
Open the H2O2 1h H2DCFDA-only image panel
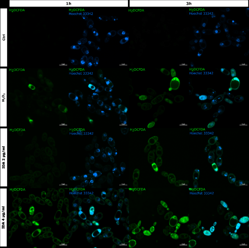tap(39, 97)
